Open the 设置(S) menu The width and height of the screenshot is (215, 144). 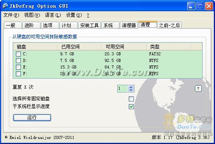(74, 15)
